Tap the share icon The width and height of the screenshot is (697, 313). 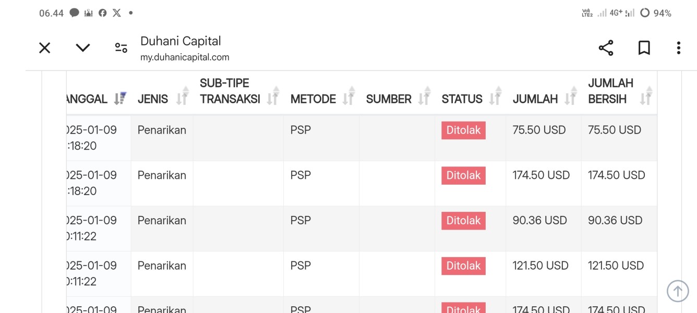click(606, 48)
